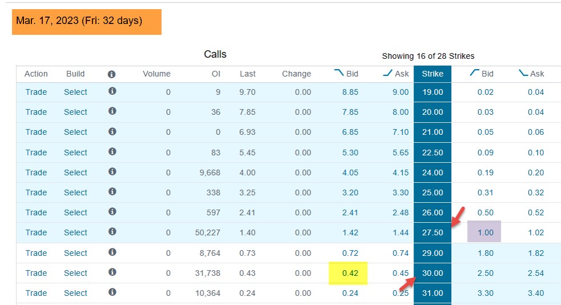
Task: Click the 1.82 put ask price
Action: pos(536,253)
